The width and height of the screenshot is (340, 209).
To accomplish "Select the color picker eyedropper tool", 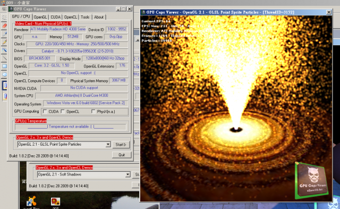I will click(4, 34).
